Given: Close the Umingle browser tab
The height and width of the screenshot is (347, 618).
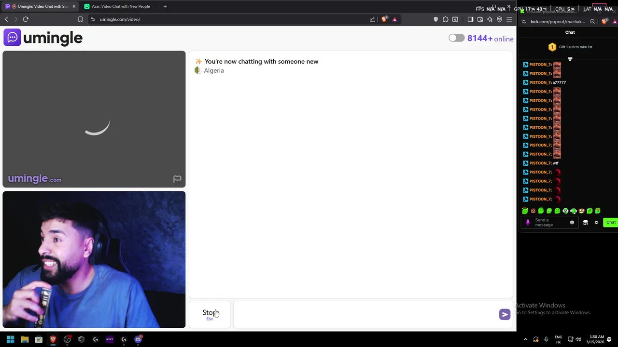Looking at the screenshot, I should [74, 6].
